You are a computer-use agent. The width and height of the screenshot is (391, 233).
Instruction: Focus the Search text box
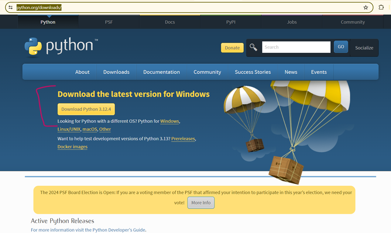coord(296,47)
